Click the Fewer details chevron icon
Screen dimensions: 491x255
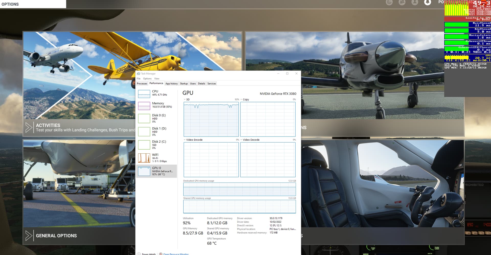tap(139, 254)
